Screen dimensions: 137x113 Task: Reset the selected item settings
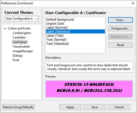click(120, 45)
